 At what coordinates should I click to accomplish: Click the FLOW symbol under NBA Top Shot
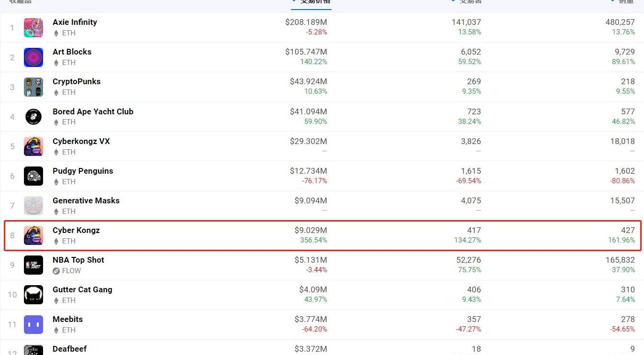(x=56, y=271)
